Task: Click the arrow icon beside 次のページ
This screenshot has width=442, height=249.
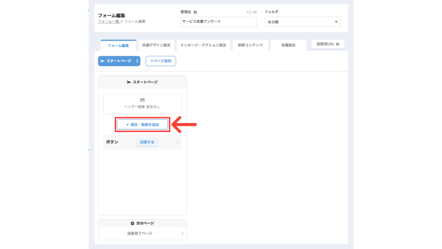Action: click(x=133, y=223)
